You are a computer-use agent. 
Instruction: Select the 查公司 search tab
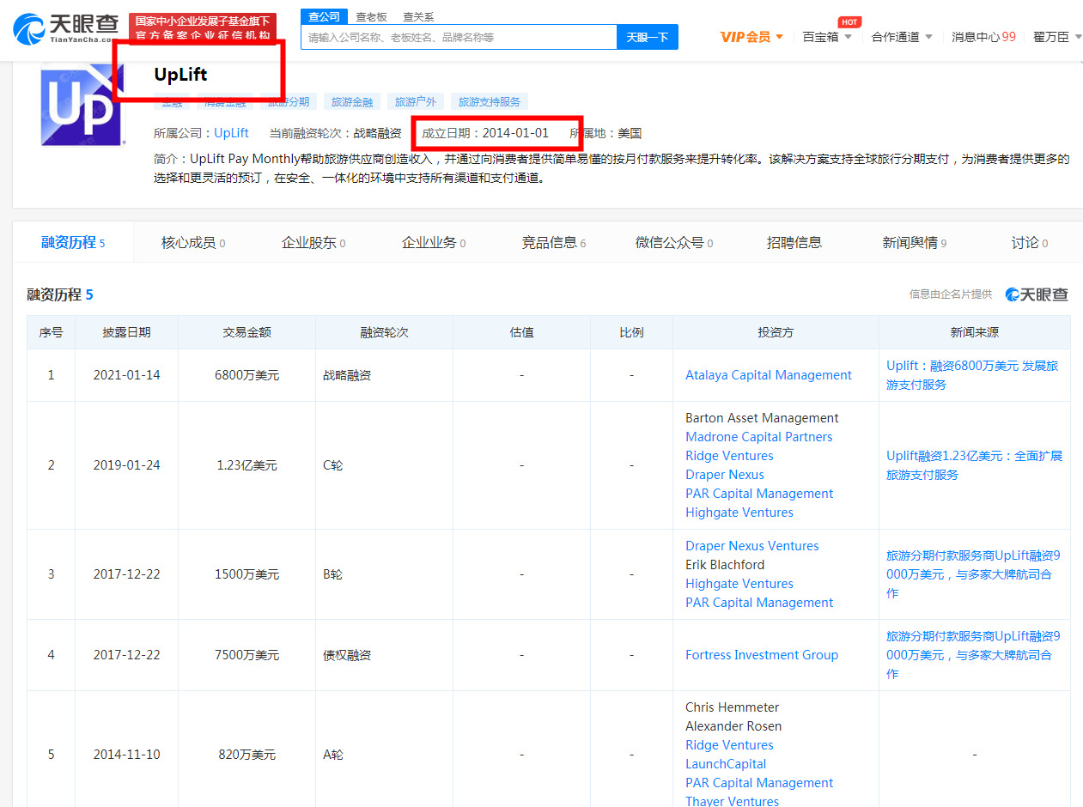point(324,16)
